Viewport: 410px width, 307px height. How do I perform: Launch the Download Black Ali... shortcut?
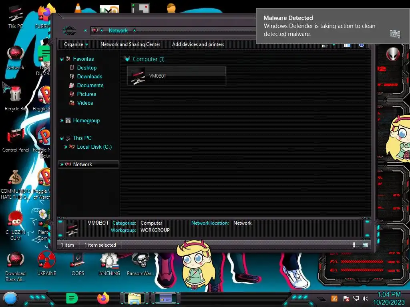15,266
